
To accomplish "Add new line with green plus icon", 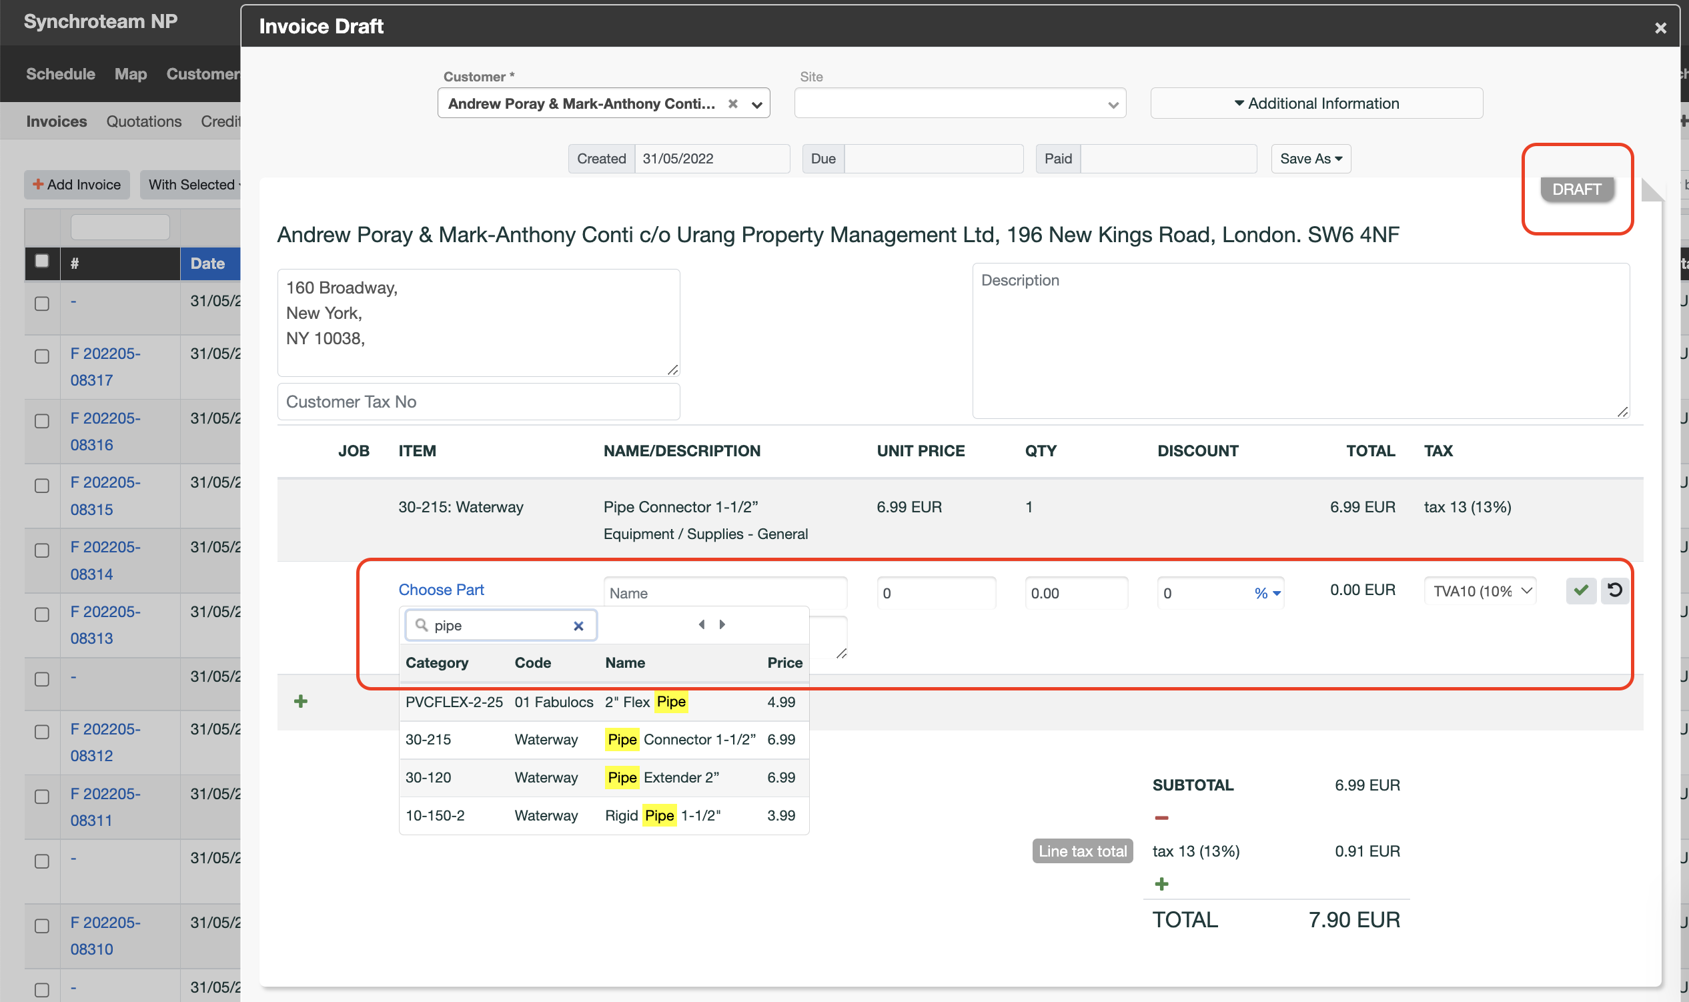I will (x=301, y=702).
